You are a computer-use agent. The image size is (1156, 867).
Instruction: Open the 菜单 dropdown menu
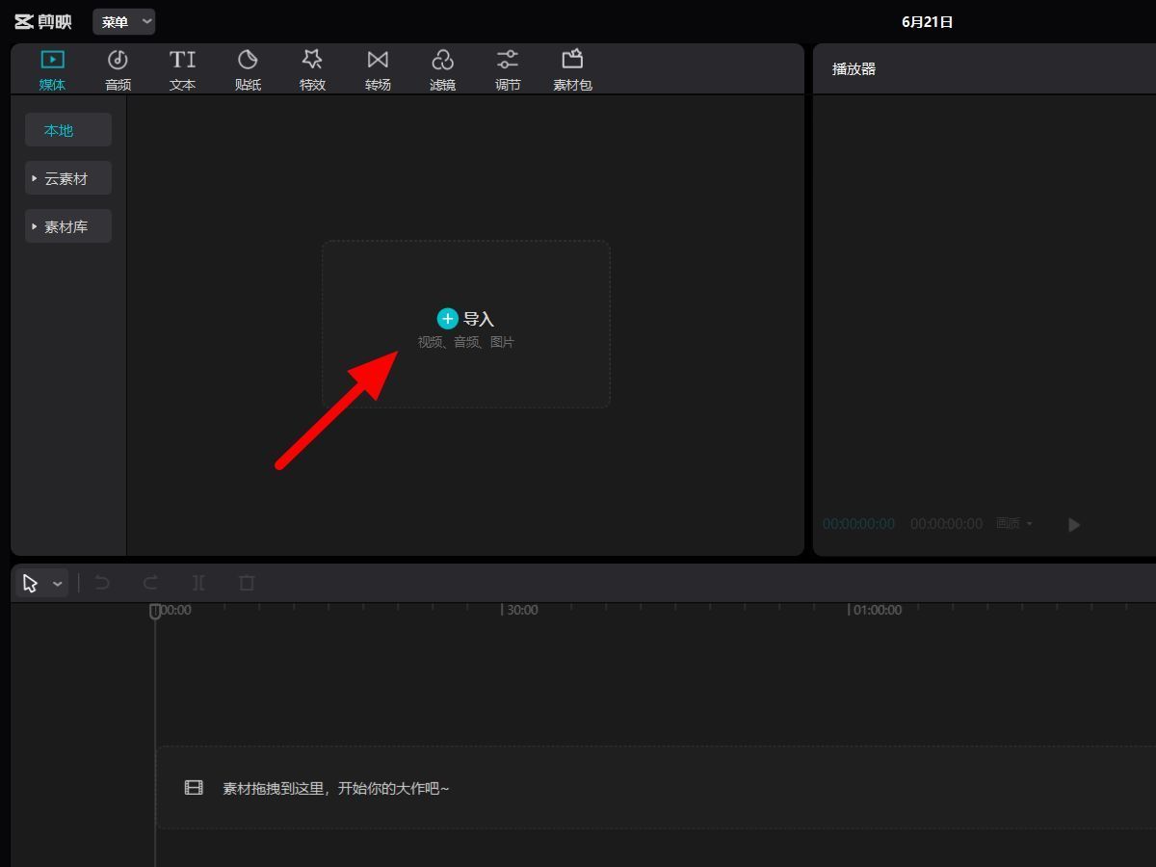click(123, 21)
